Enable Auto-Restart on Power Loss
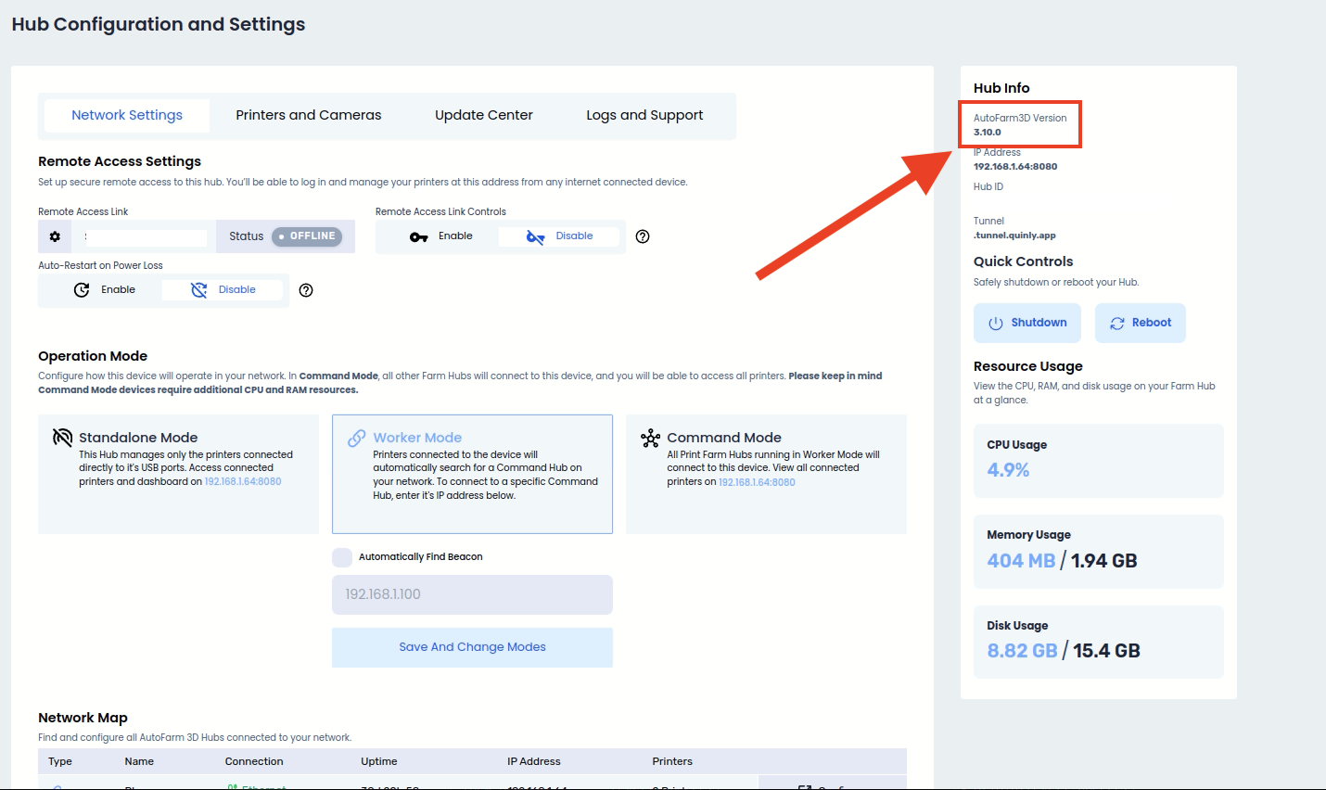1326x790 pixels. [104, 290]
